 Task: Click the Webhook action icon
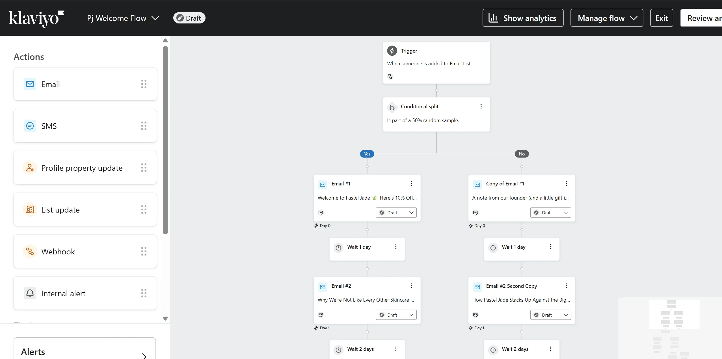[30, 251]
